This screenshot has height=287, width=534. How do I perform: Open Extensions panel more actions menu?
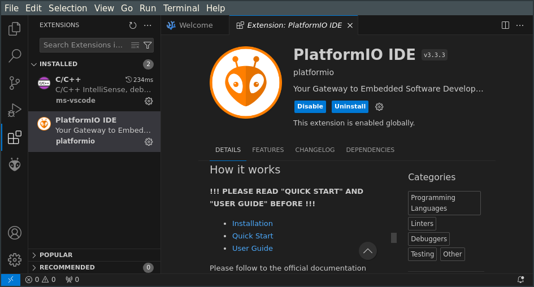coord(147,25)
